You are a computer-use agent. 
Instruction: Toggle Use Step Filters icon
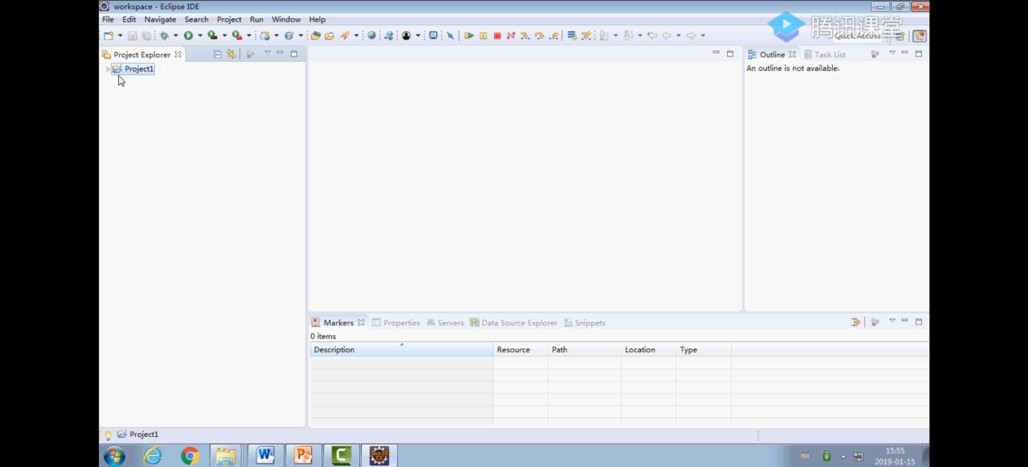click(586, 35)
